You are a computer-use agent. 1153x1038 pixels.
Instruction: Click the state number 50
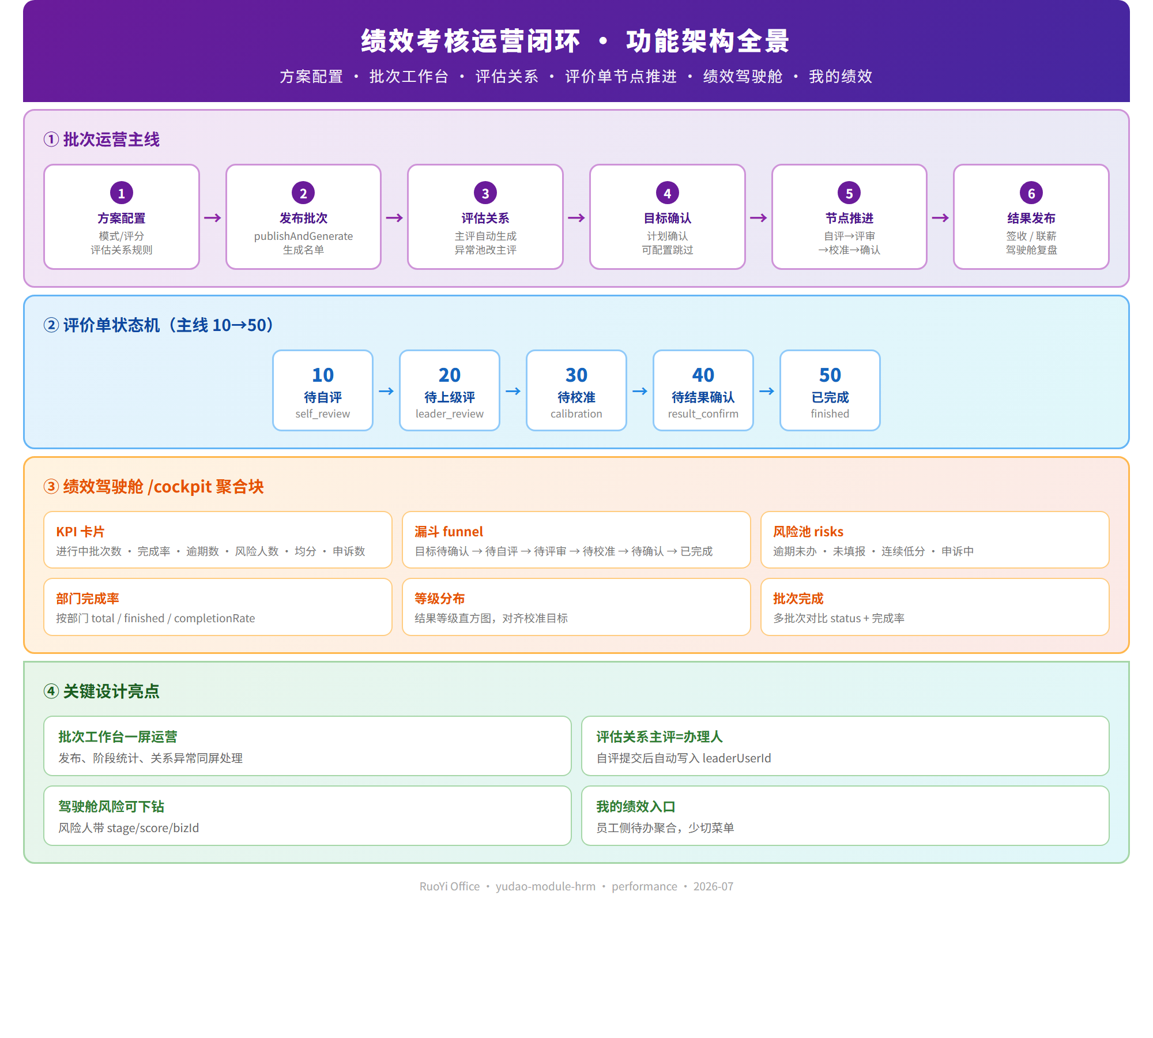click(830, 375)
